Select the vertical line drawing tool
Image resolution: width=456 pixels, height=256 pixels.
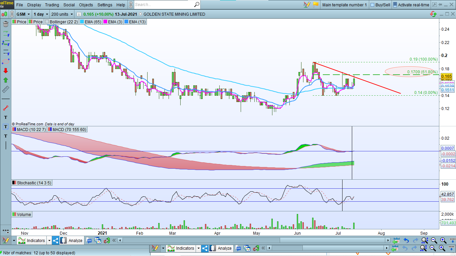tap(6, 145)
